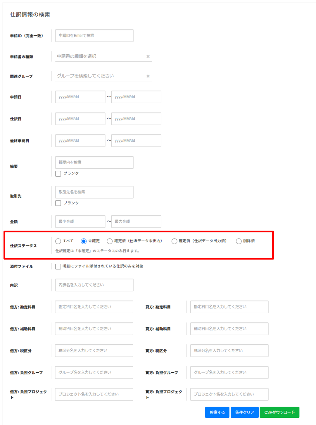Select the 未確定 status radio button
316x425 pixels.
pos(84,241)
